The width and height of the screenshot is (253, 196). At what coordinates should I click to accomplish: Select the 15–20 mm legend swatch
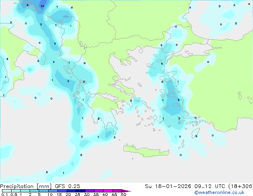62,191
